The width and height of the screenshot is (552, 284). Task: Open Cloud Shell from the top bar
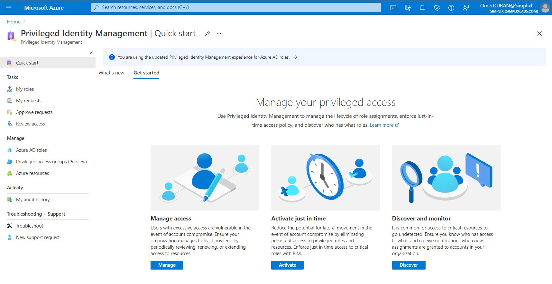393,8
